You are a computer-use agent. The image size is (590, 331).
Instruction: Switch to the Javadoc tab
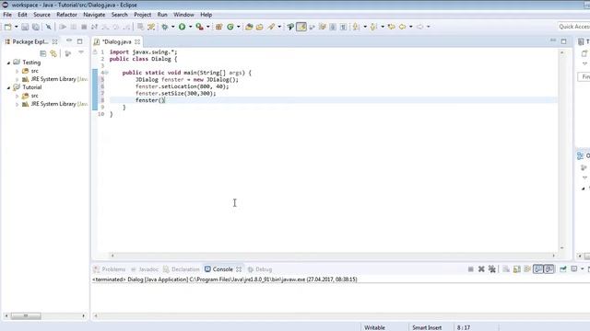click(x=145, y=269)
